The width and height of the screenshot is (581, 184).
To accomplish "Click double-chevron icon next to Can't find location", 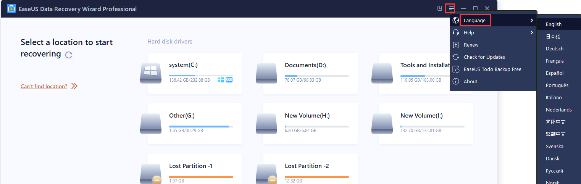I will pyautogui.click(x=74, y=86).
